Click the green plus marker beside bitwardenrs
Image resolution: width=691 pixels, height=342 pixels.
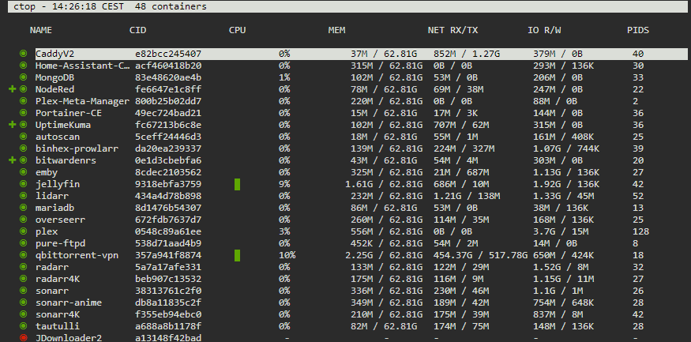[13, 160]
